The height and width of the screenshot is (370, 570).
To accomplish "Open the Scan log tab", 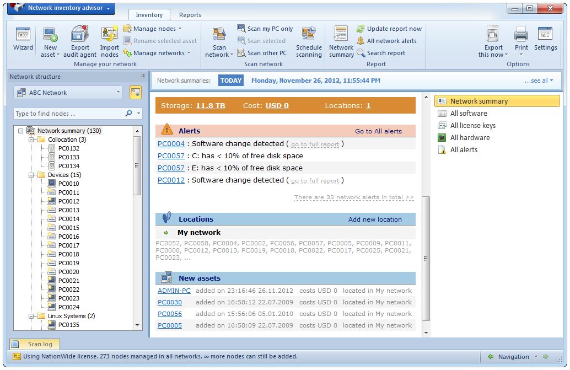I will click(35, 344).
